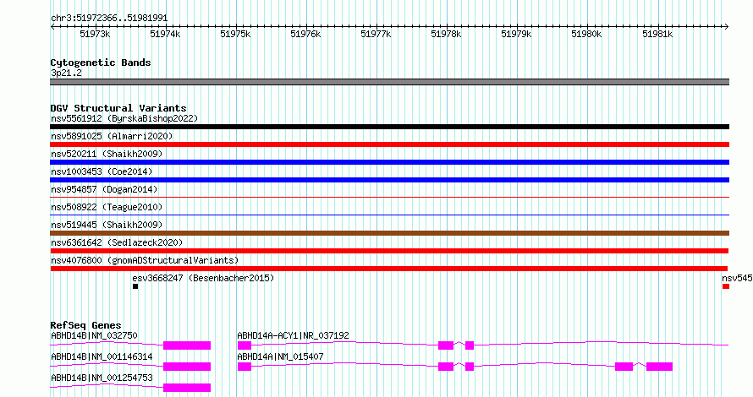
Task: Select first exon of ABHD14A-ACY1 NR_037192
Action: 245,345
